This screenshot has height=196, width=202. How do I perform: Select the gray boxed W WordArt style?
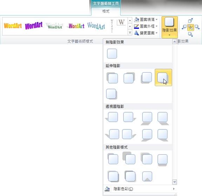(x=121, y=22)
